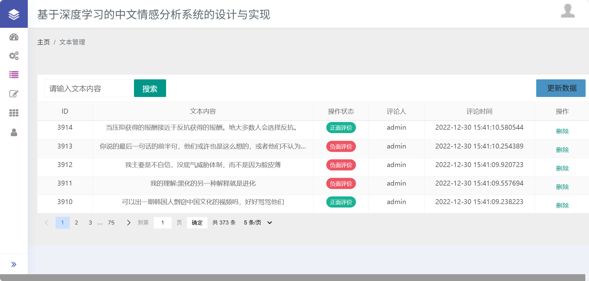Viewport: 589px width, 281px height.
Task: Click the 操作 column header
Action: pos(562,111)
